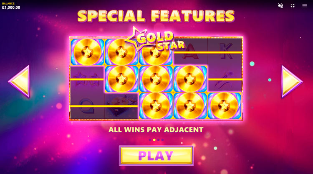
Task: Click the dimmed K card symbol
Action: pos(225,52)
